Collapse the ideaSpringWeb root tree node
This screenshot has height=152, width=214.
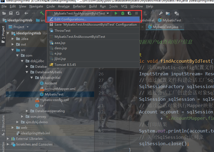click(8, 33)
